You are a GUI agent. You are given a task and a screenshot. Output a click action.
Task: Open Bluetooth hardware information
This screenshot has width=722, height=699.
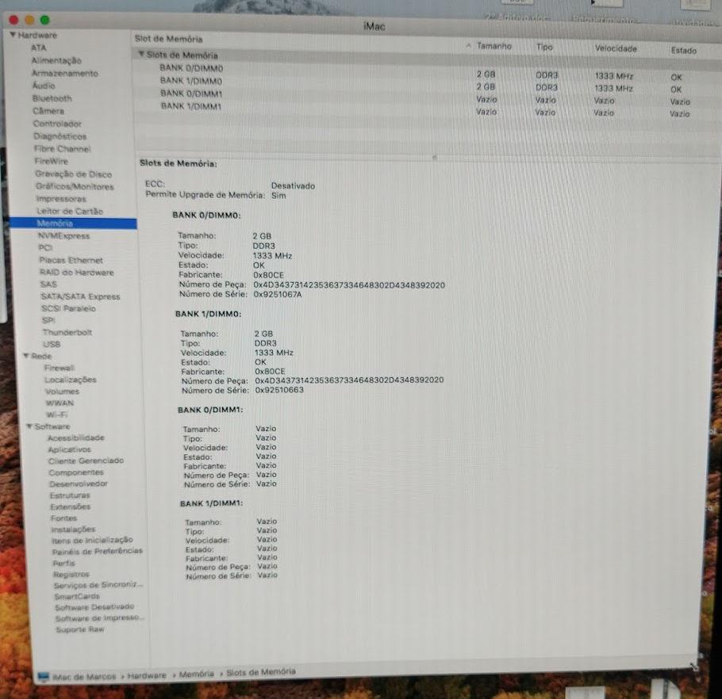(x=52, y=99)
